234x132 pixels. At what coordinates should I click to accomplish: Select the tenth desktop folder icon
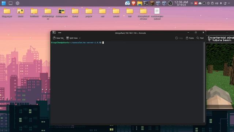click(130, 13)
